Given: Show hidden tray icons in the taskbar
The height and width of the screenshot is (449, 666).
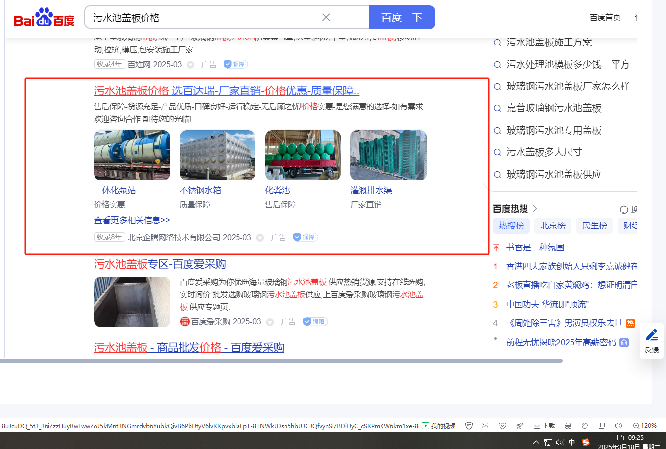Looking at the screenshot, I should tap(536, 442).
